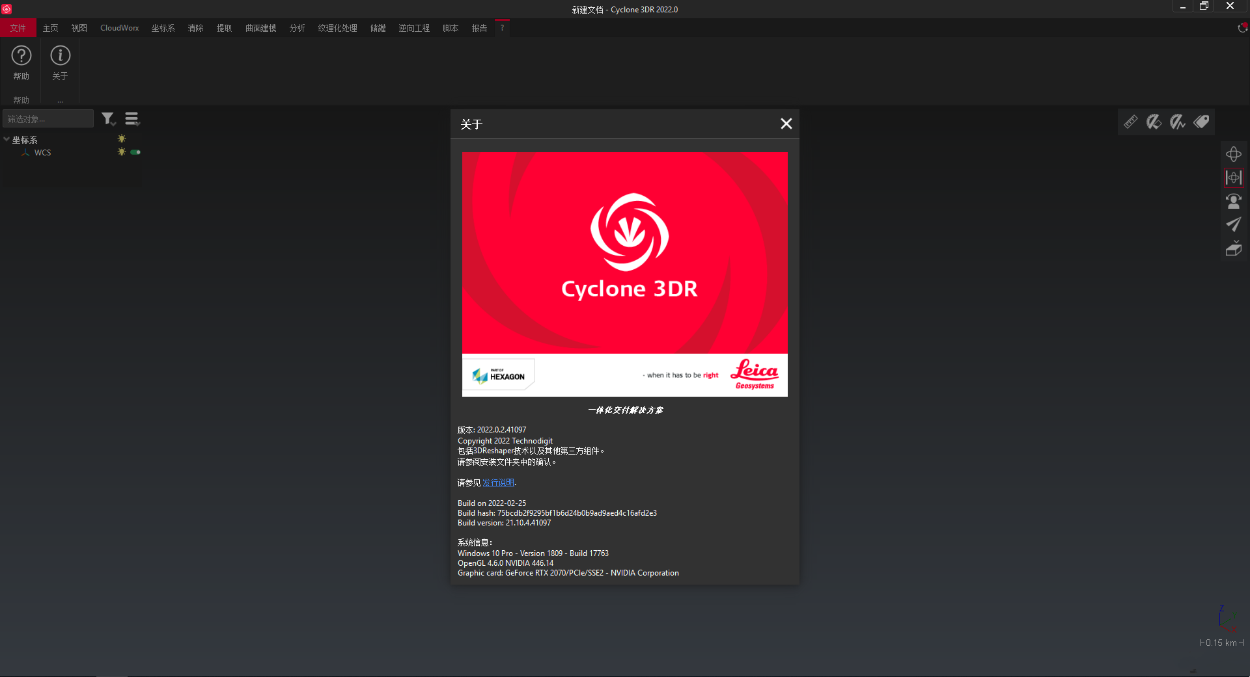Click the OpenGL 4.6.0 NVIDIA line

click(x=506, y=563)
